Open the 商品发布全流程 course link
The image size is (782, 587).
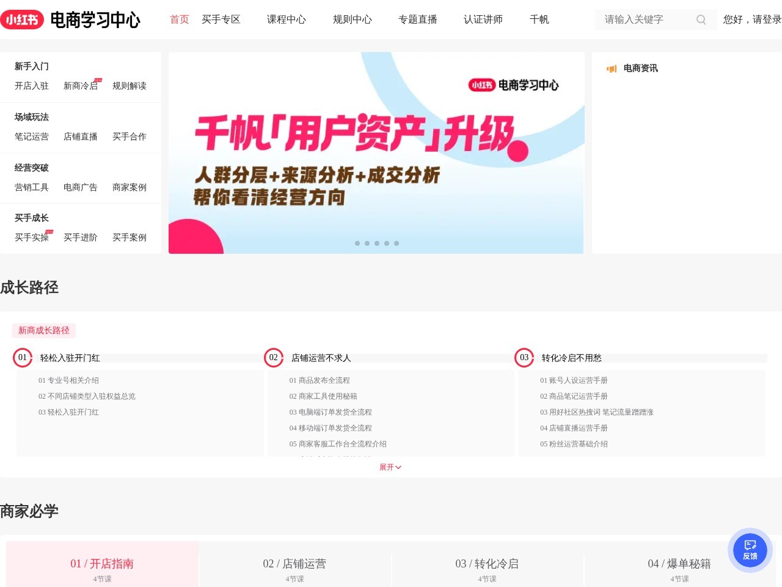pyautogui.click(x=320, y=380)
